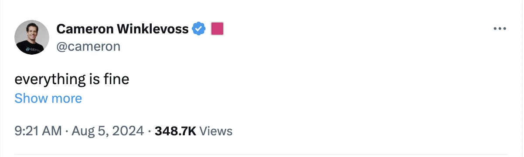Click empty space right of the post text
Screen dimensions: 524x157
point(305,80)
